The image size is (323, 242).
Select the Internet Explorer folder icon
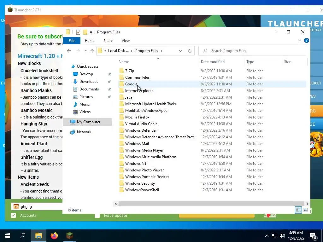(121, 90)
